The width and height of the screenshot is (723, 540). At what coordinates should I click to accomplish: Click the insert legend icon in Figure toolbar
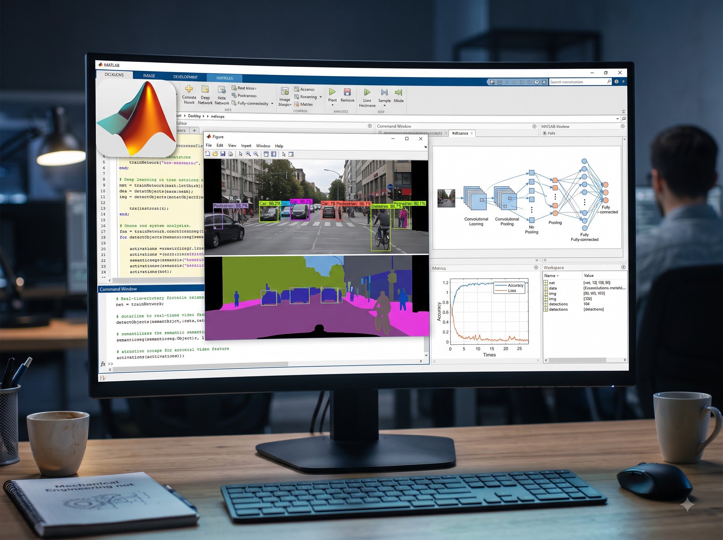tap(274, 154)
